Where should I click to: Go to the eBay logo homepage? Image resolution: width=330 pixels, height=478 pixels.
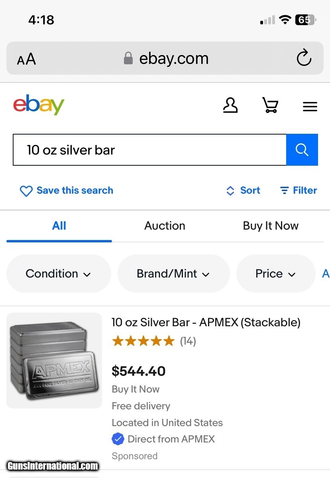pos(39,105)
